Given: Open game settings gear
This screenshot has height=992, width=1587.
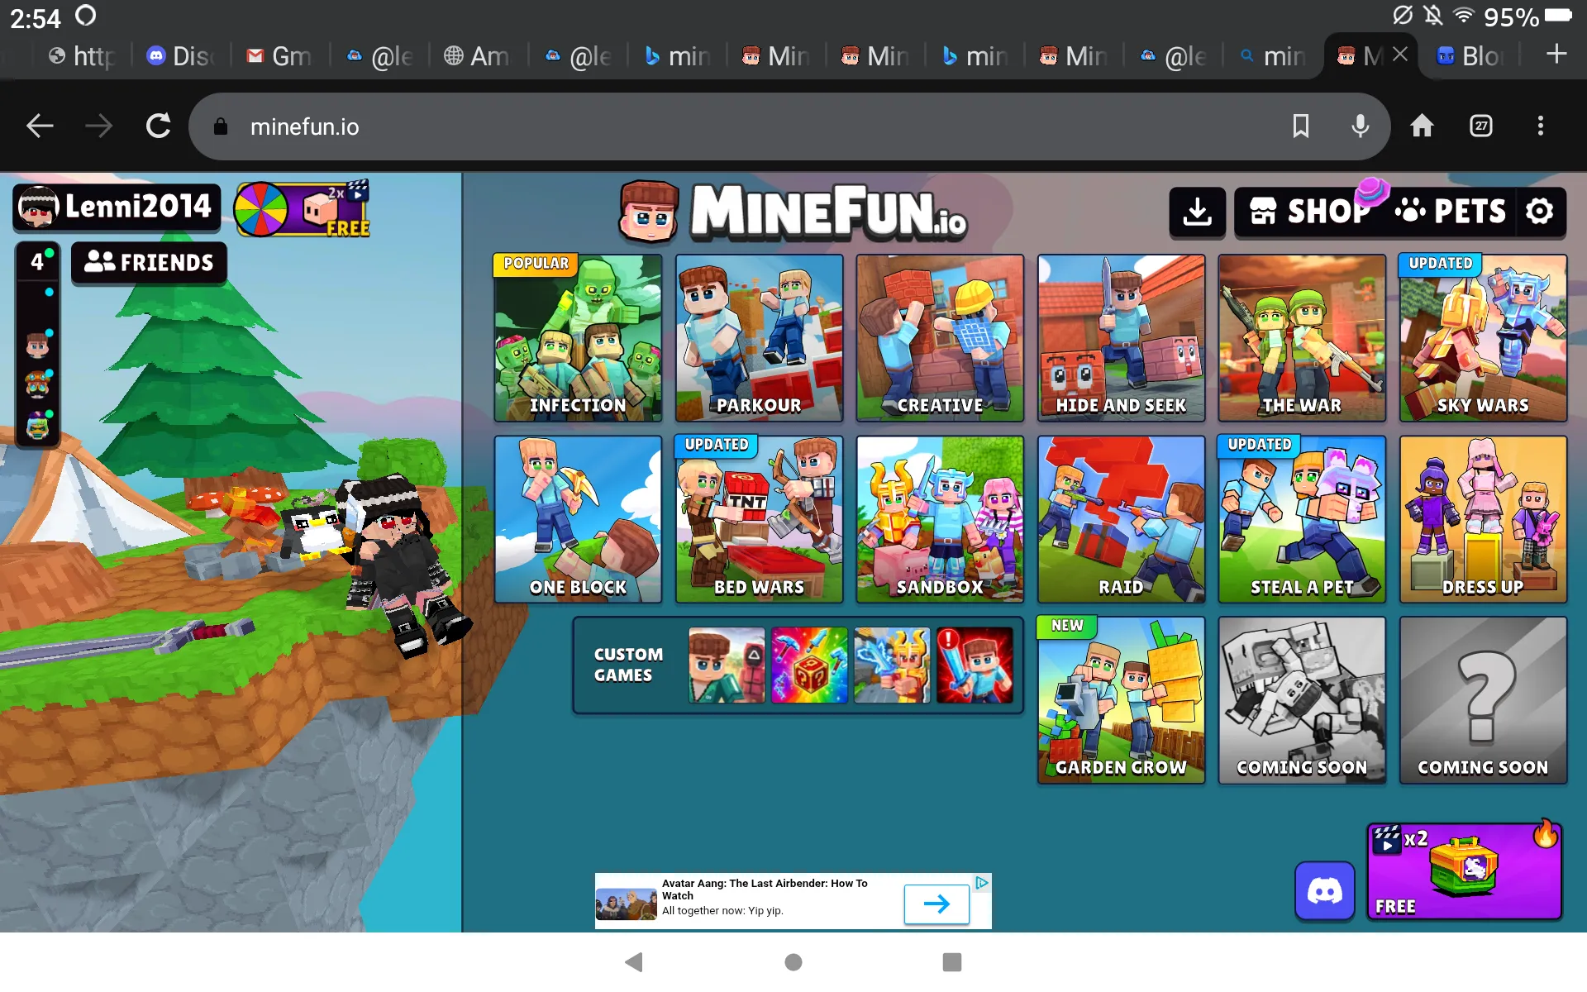Looking at the screenshot, I should (x=1540, y=212).
